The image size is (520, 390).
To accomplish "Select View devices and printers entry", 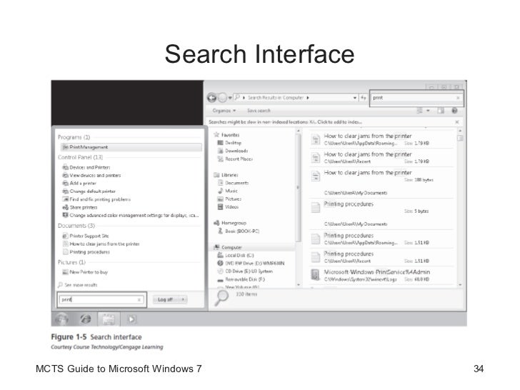I will (92, 176).
